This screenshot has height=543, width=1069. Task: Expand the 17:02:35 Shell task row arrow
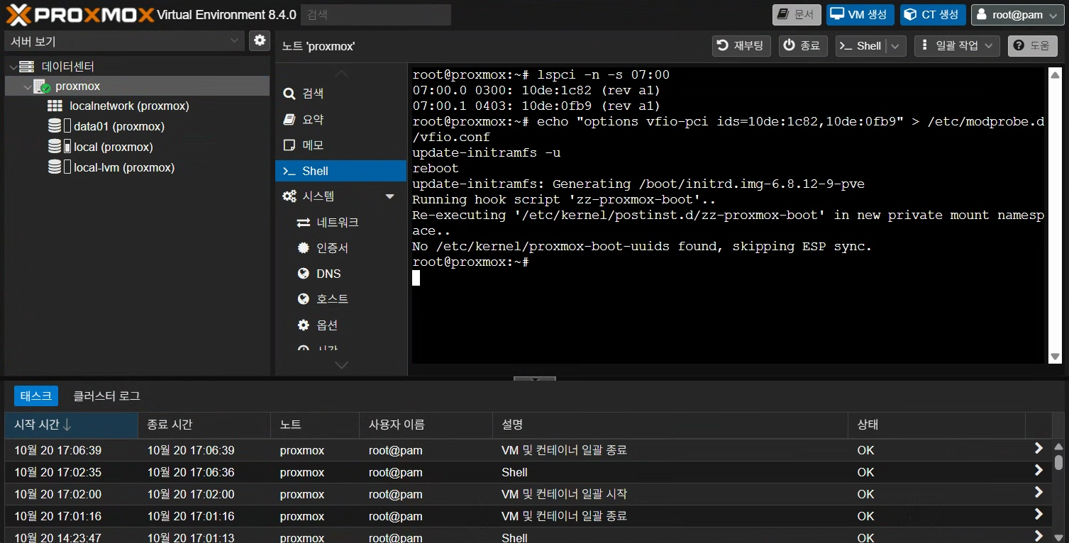[1038, 470]
